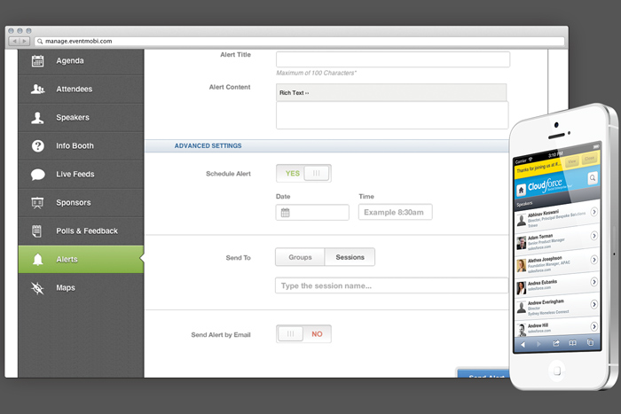Click the Alert Title input field
Screen dimensions: 621x414
[x=393, y=59]
